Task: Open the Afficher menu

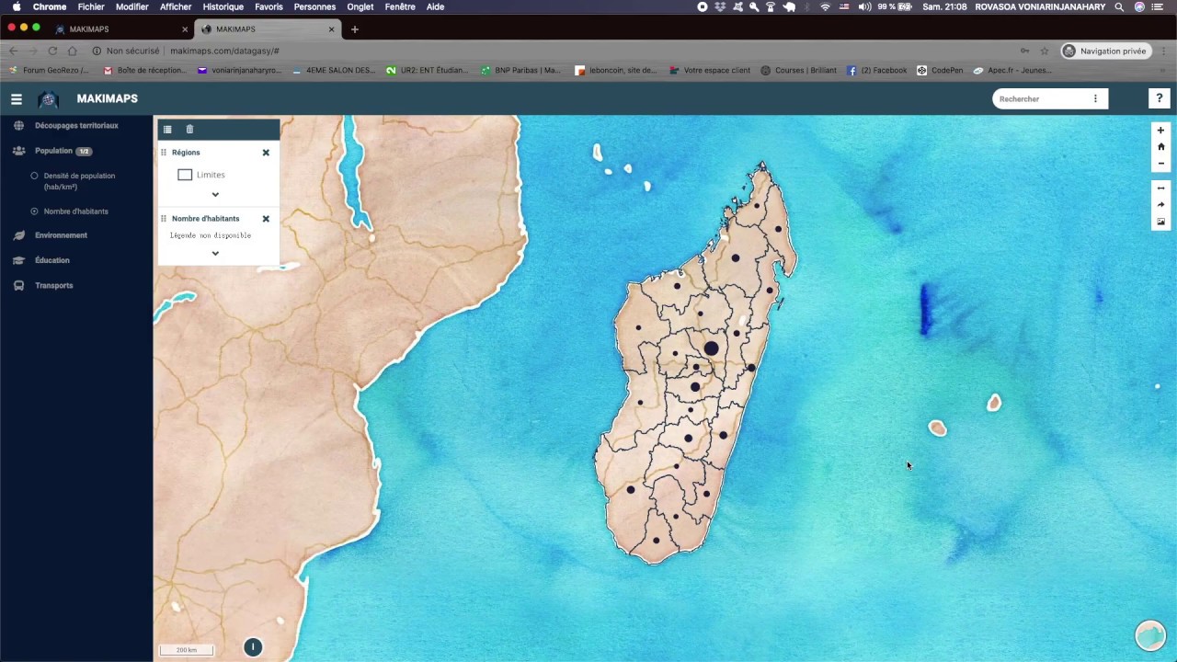Action: (176, 6)
